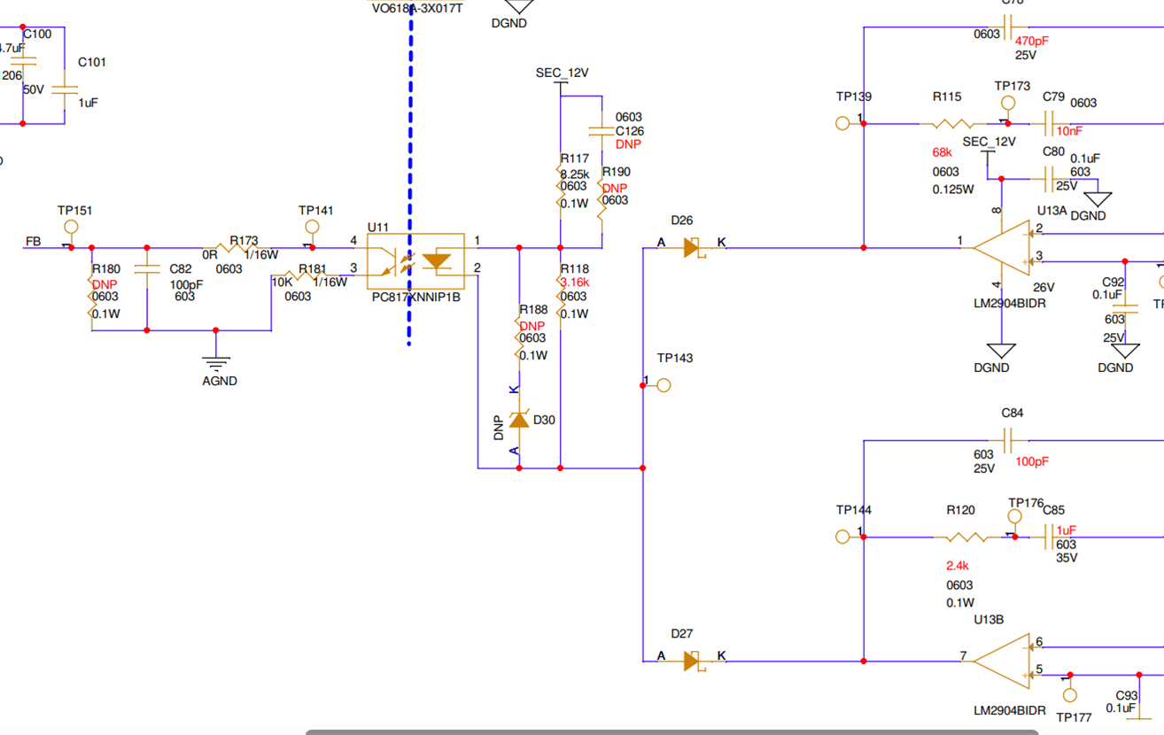Click the D26 diode symbol
Screen dimensions: 1164x735
tap(693, 248)
